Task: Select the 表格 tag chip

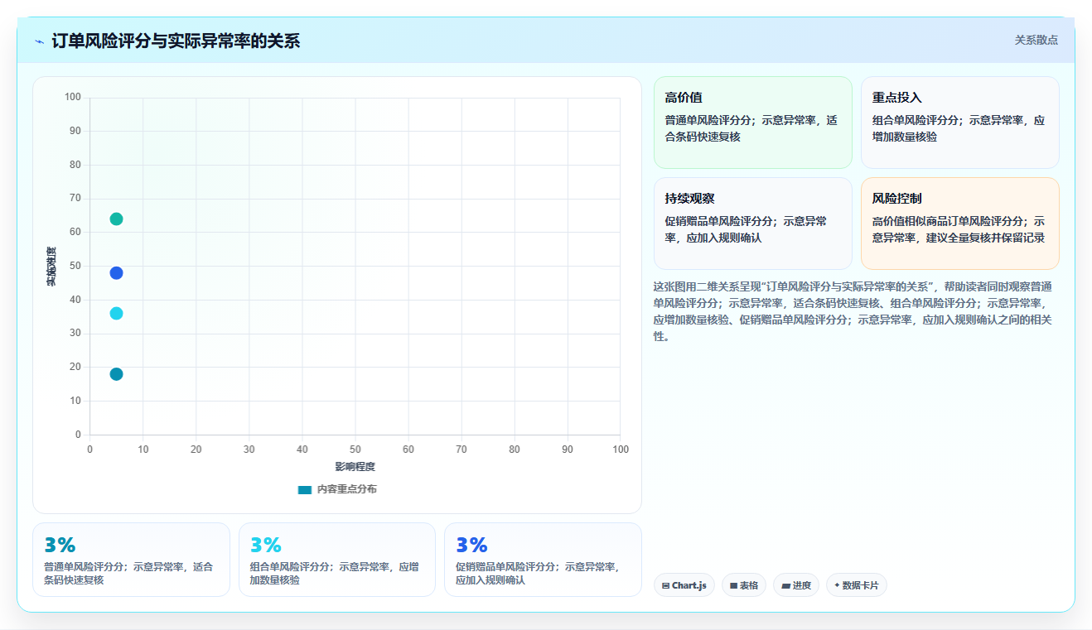Action: [744, 585]
